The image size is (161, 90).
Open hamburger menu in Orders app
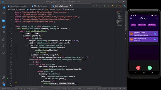(131, 18)
